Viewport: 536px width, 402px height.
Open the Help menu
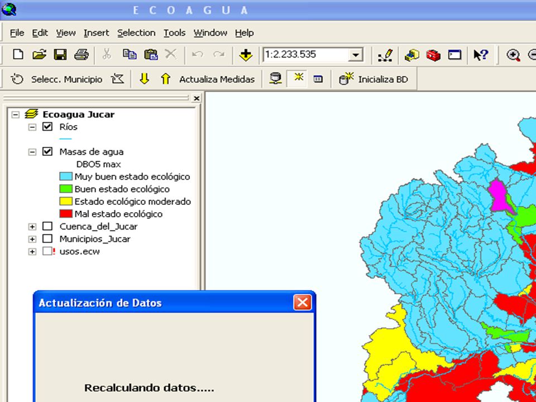coord(244,33)
